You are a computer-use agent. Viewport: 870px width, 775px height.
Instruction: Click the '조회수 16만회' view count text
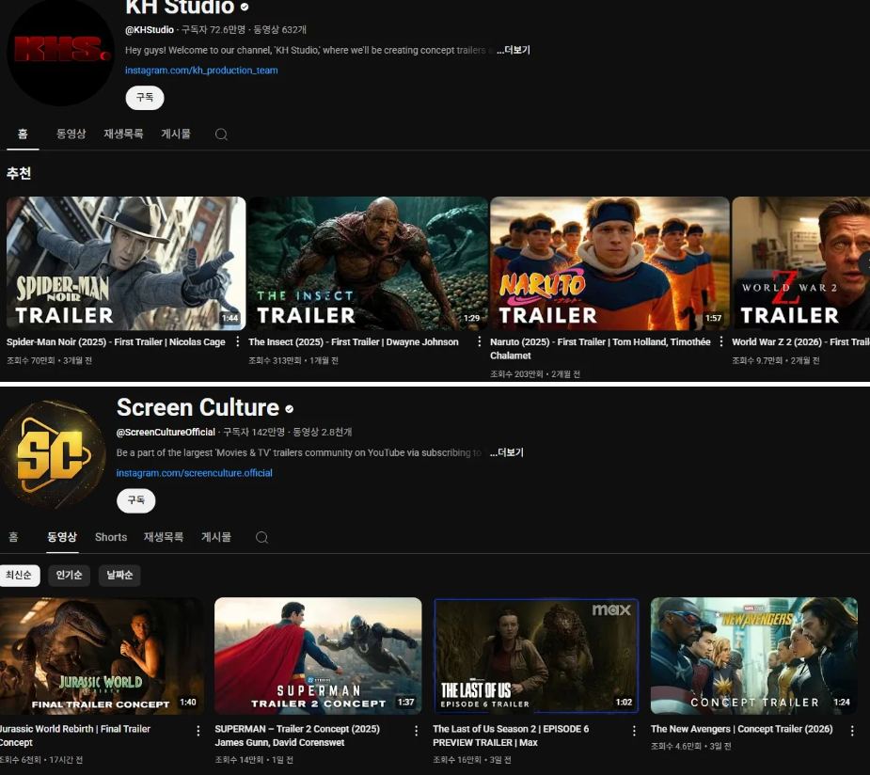coord(457,759)
